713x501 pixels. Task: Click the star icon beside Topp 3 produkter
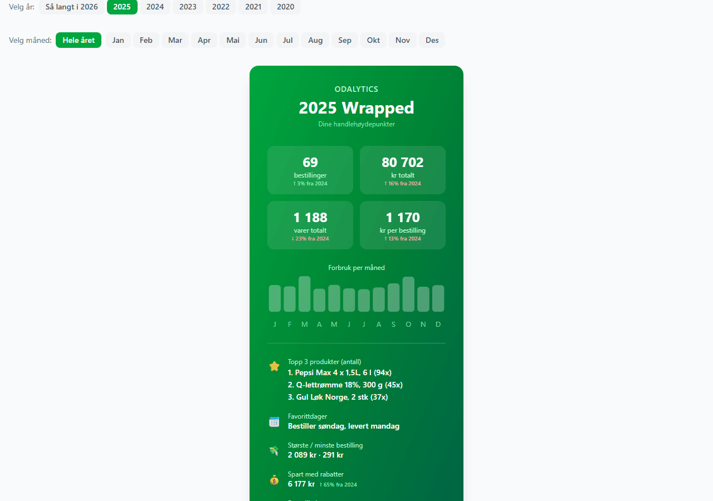pyautogui.click(x=274, y=366)
